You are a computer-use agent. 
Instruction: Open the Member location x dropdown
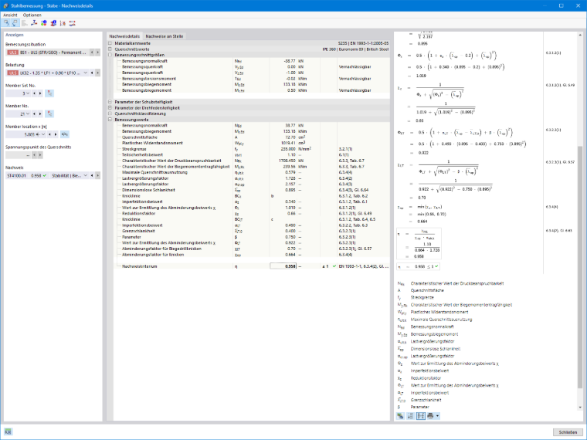pos(43,134)
